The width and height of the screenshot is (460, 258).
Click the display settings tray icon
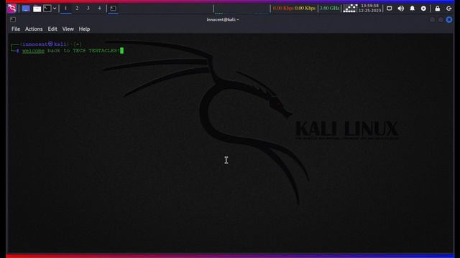click(390, 9)
